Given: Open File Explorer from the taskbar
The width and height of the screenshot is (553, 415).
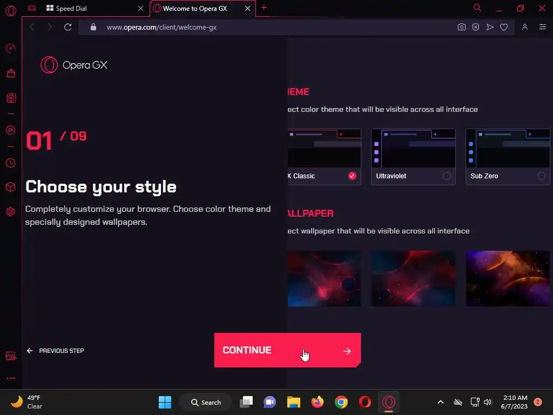Looking at the screenshot, I should tap(293, 402).
